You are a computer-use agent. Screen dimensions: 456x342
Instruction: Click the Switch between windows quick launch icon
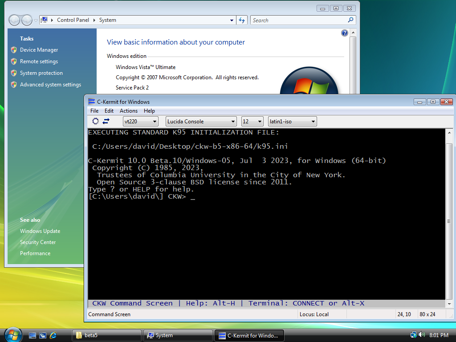43,336
